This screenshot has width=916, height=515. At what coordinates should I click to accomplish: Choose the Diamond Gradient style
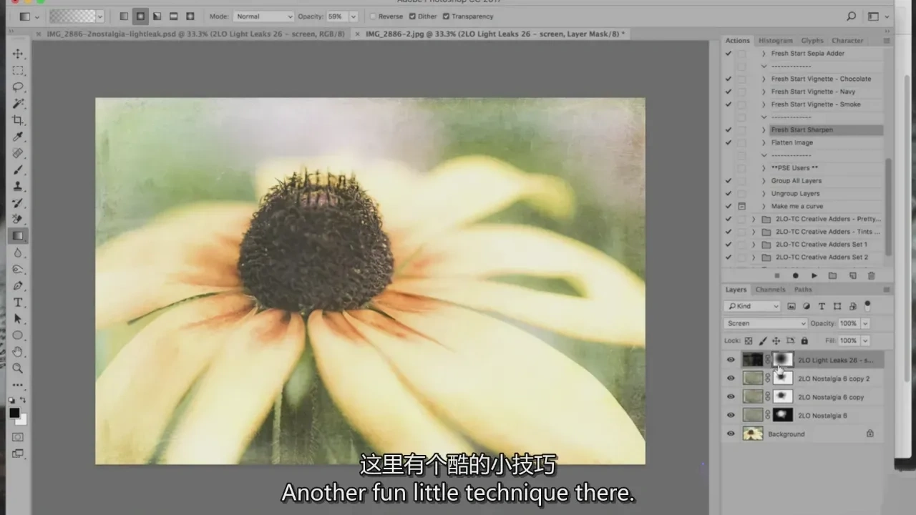point(190,16)
